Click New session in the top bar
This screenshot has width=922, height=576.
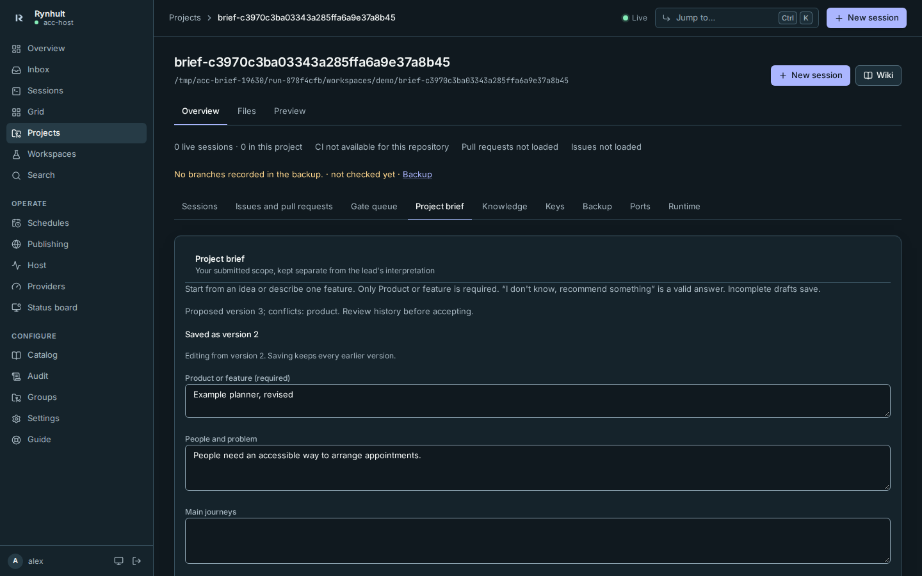[866, 18]
